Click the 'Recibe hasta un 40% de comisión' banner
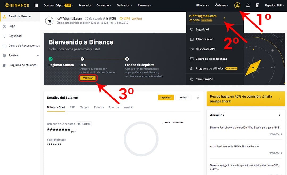287x175 pixels. tap(246, 99)
